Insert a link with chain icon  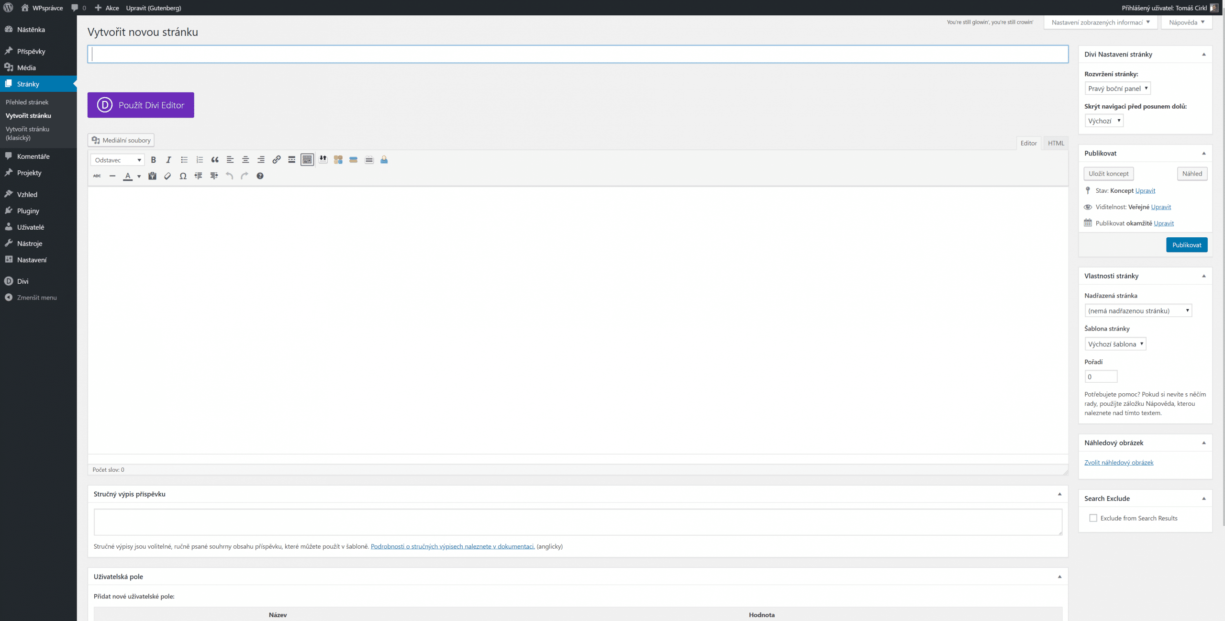[276, 160]
